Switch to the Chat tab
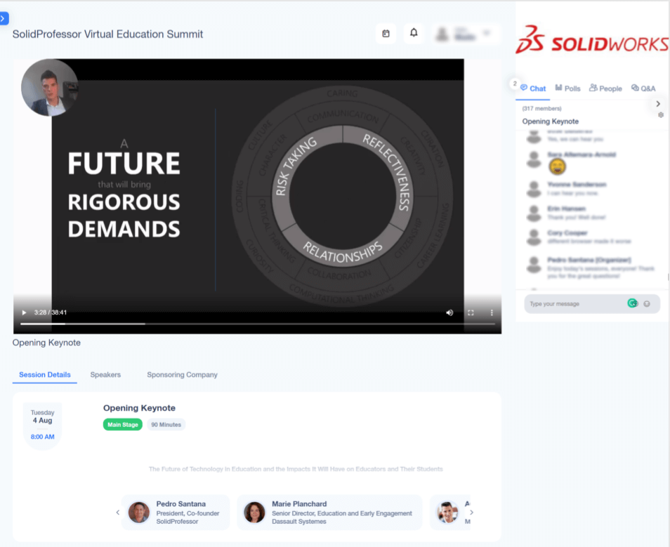Image resolution: width=670 pixels, height=547 pixels. [533, 88]
